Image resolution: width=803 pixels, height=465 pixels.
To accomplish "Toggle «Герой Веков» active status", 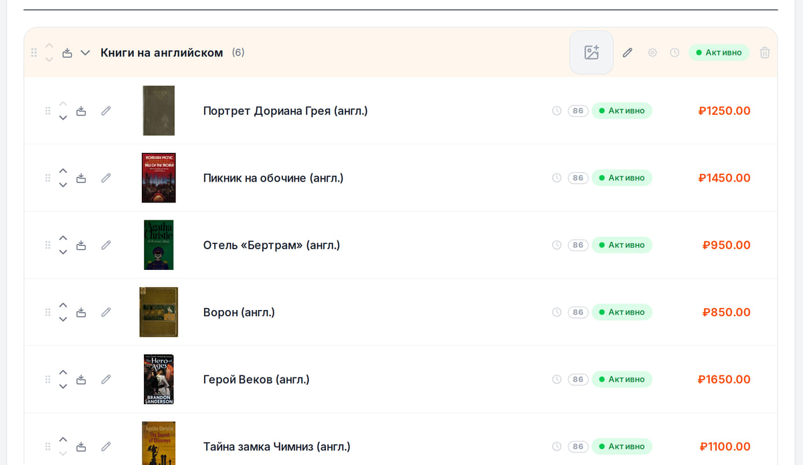I will (622, 379).
